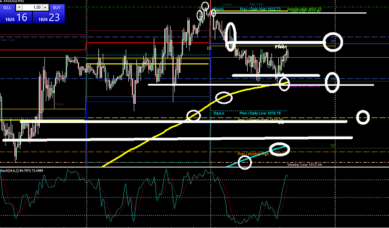Select the 'New York' label at left edge

pos(7,40)
